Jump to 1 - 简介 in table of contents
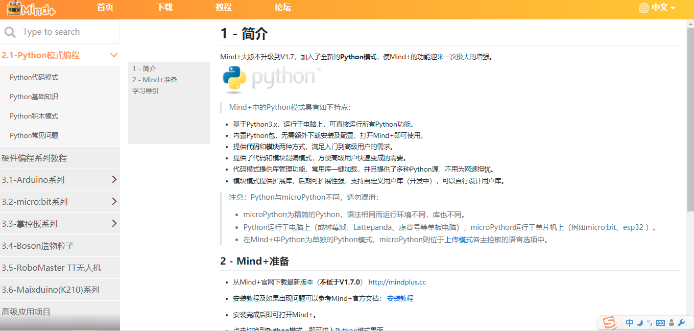Screen dimensions: 694x331 pos(145,68)
